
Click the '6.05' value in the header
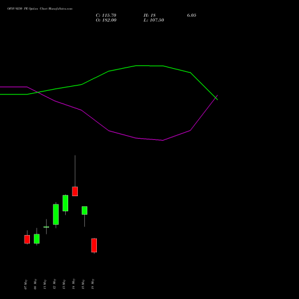pos(191,16)
